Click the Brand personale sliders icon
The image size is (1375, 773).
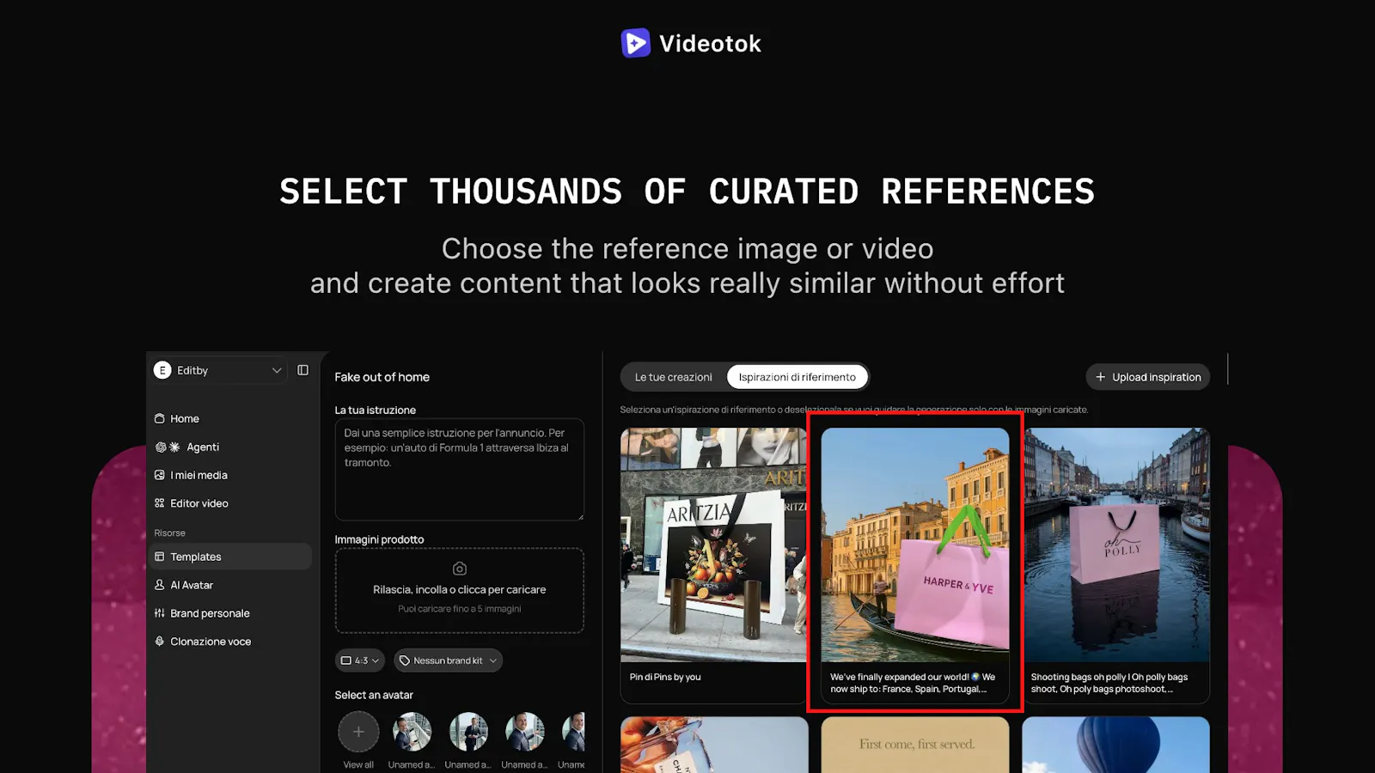159,613
